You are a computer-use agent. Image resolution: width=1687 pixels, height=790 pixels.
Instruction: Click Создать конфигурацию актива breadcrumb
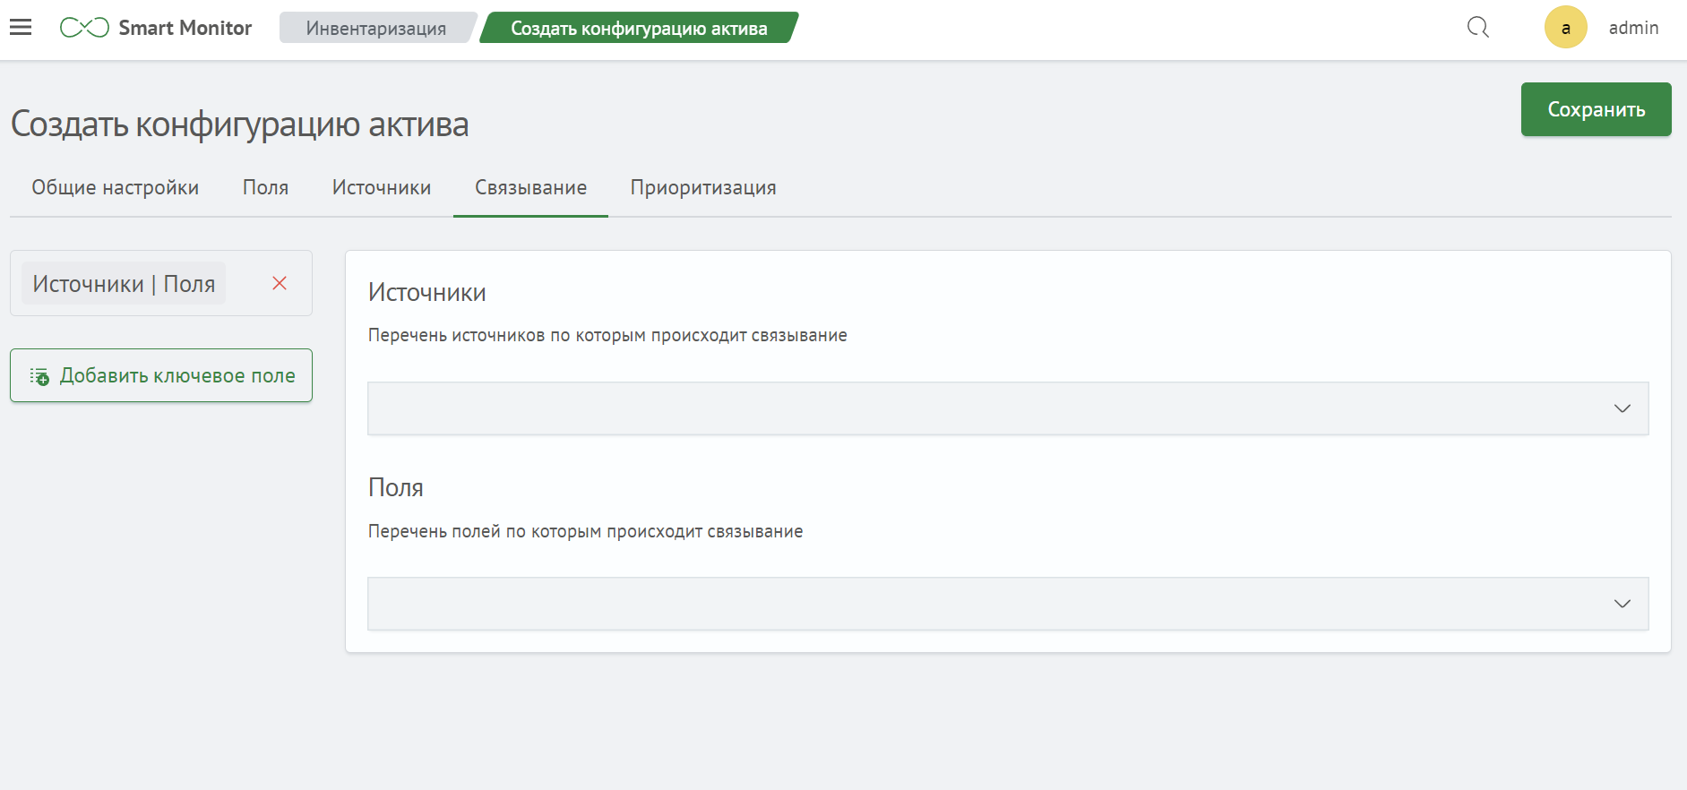[639, 28]
